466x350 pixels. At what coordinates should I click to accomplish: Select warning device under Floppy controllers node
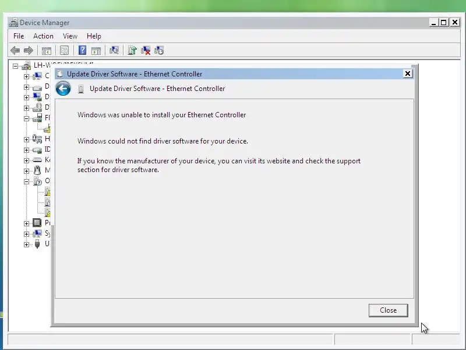tap(47, 128)
